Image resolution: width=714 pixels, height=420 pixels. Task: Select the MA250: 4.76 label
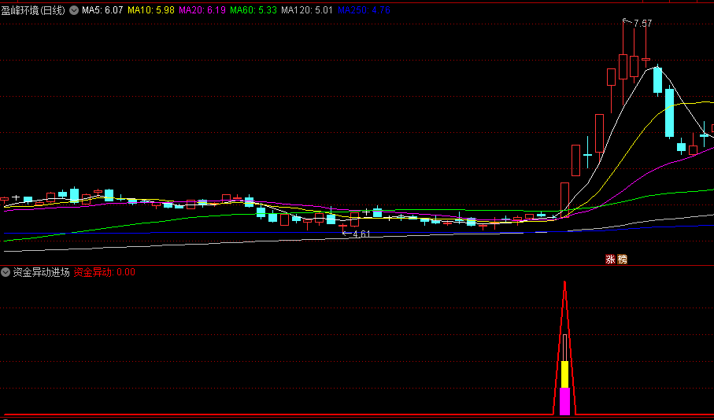click(364, 10)
